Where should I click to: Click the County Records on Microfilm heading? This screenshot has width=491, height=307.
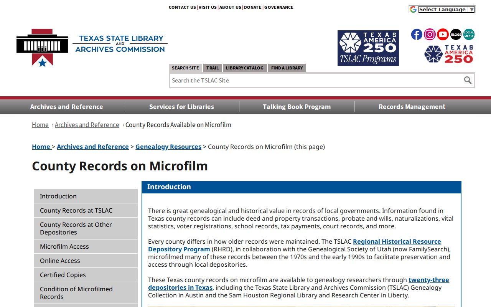120,166
